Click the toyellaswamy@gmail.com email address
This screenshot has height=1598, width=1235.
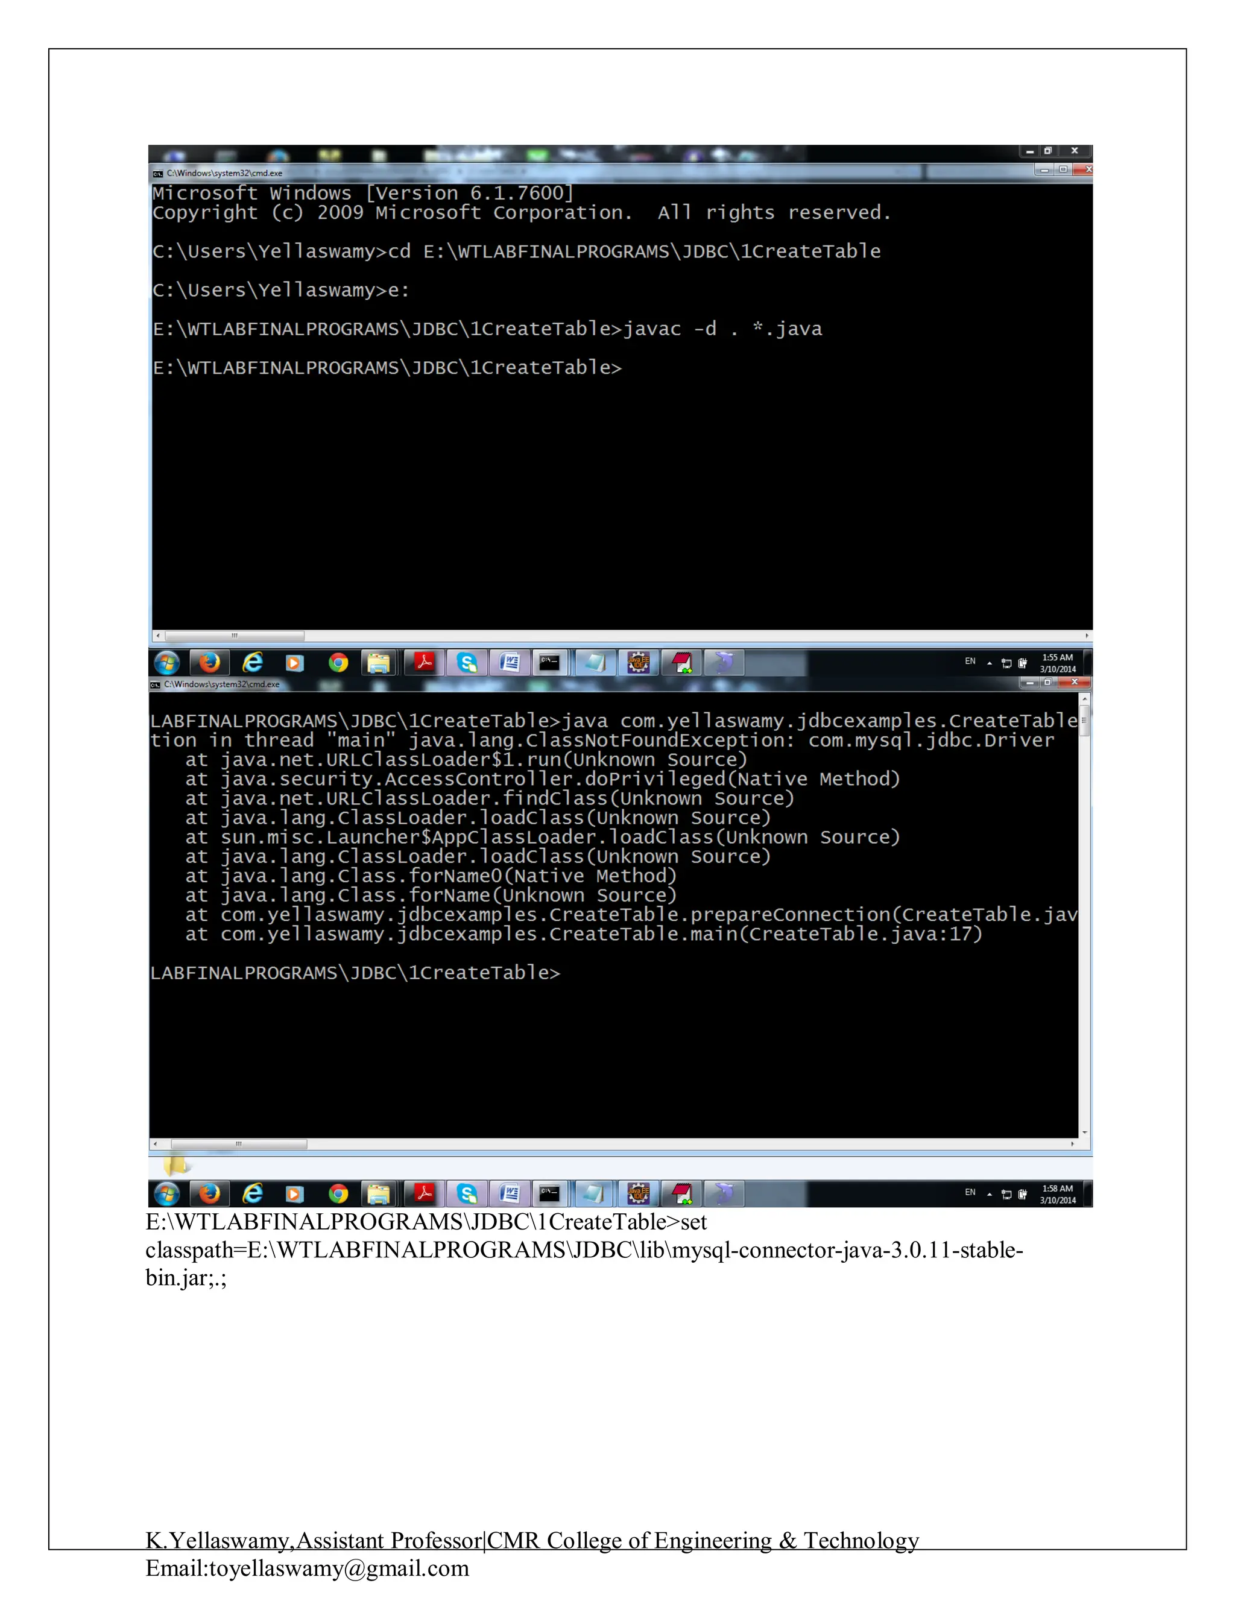coord(339,1568)
